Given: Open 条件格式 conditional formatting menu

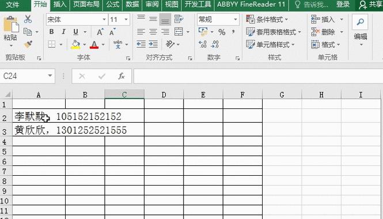Looking at the screenshot, I should tap(267, 20).
